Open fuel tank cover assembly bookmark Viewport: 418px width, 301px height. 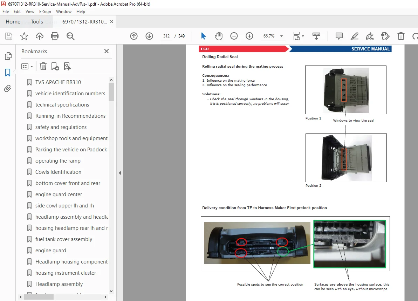tap(64, 239)
